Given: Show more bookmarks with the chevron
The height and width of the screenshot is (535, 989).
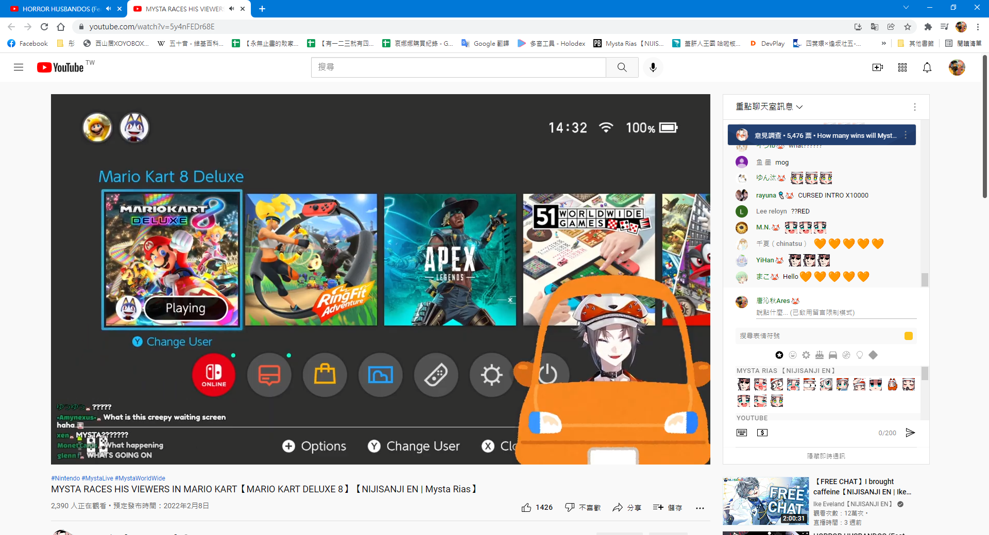Looking at the screenshot, I should pyautogui.click(x=884, y=43).
